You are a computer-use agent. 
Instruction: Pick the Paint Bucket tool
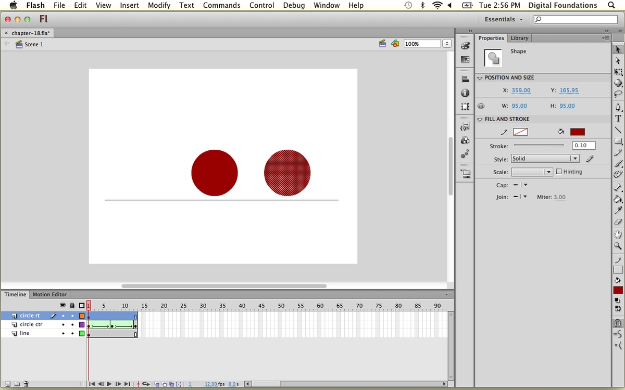pos(618,199)
